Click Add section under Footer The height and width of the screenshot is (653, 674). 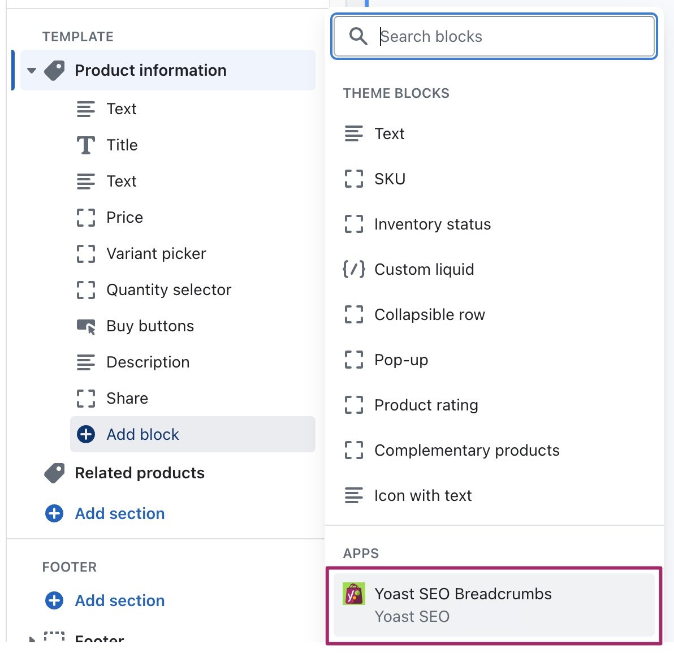click(119, 600)
